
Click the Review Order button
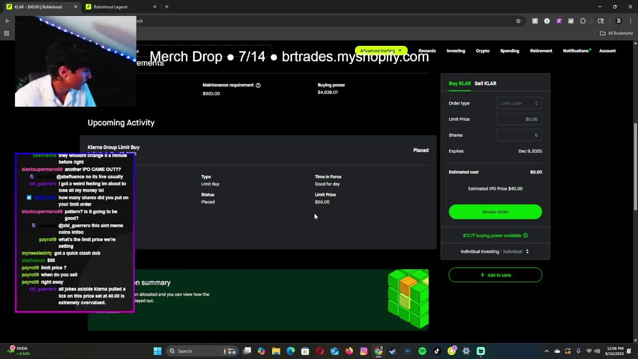point(495,212)
